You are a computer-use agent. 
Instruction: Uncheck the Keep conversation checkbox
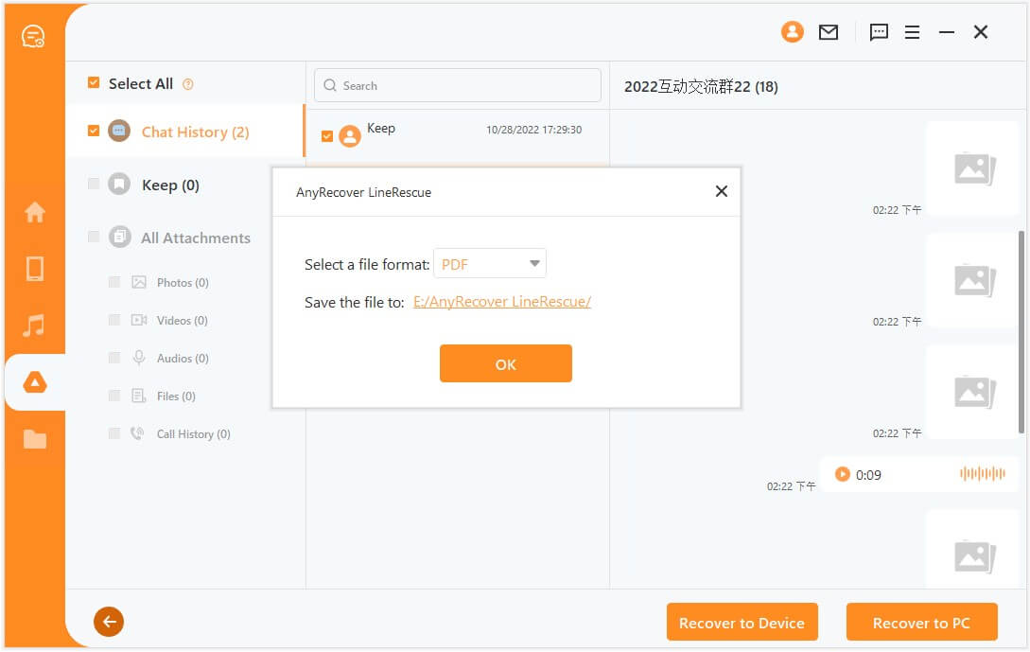click(x=327, y=136)
